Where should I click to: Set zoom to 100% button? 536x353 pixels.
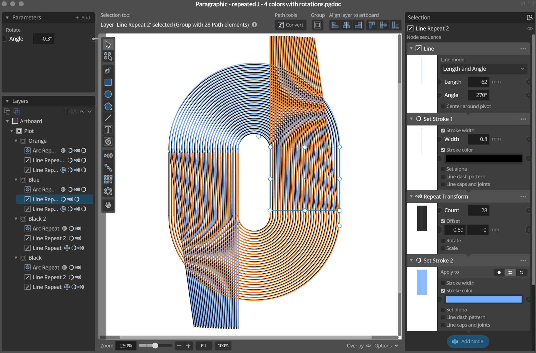(223, 346)
